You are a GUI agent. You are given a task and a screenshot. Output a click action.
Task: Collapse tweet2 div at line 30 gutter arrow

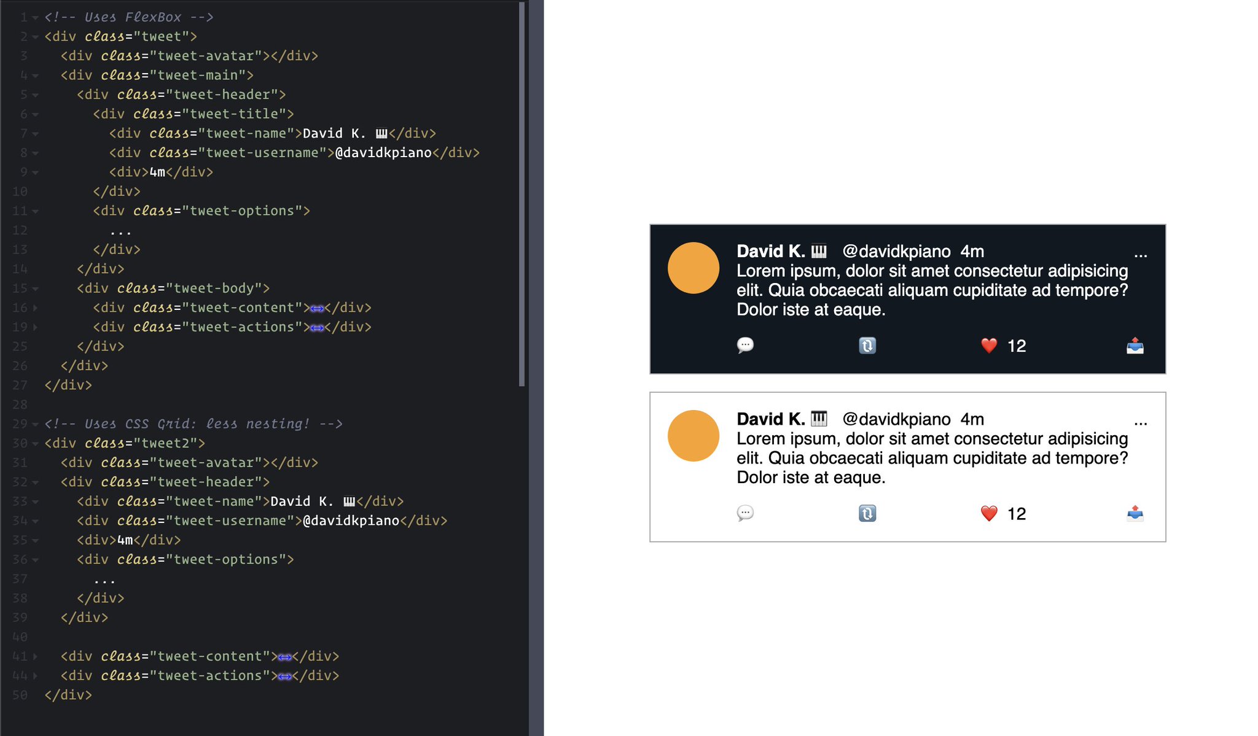click(x=35, y=443)
